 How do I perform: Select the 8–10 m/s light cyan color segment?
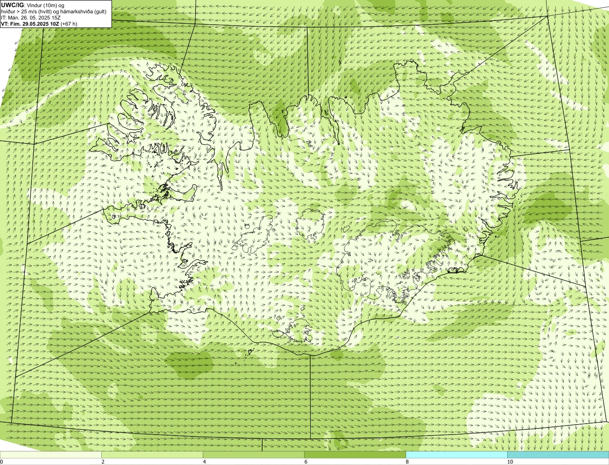click(x=456, y=455)
